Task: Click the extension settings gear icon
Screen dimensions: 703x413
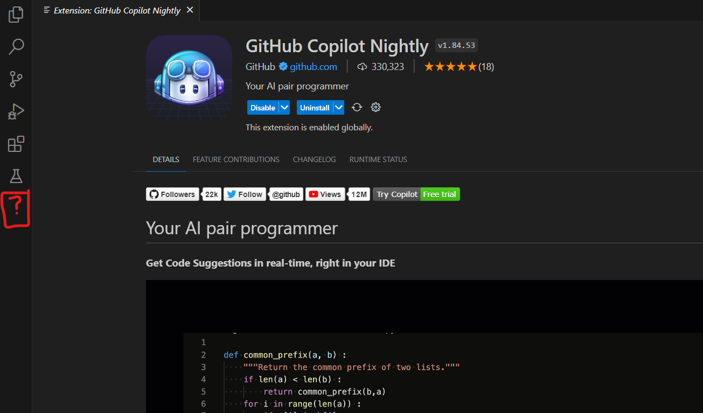Action: click(x=375, y=107)
